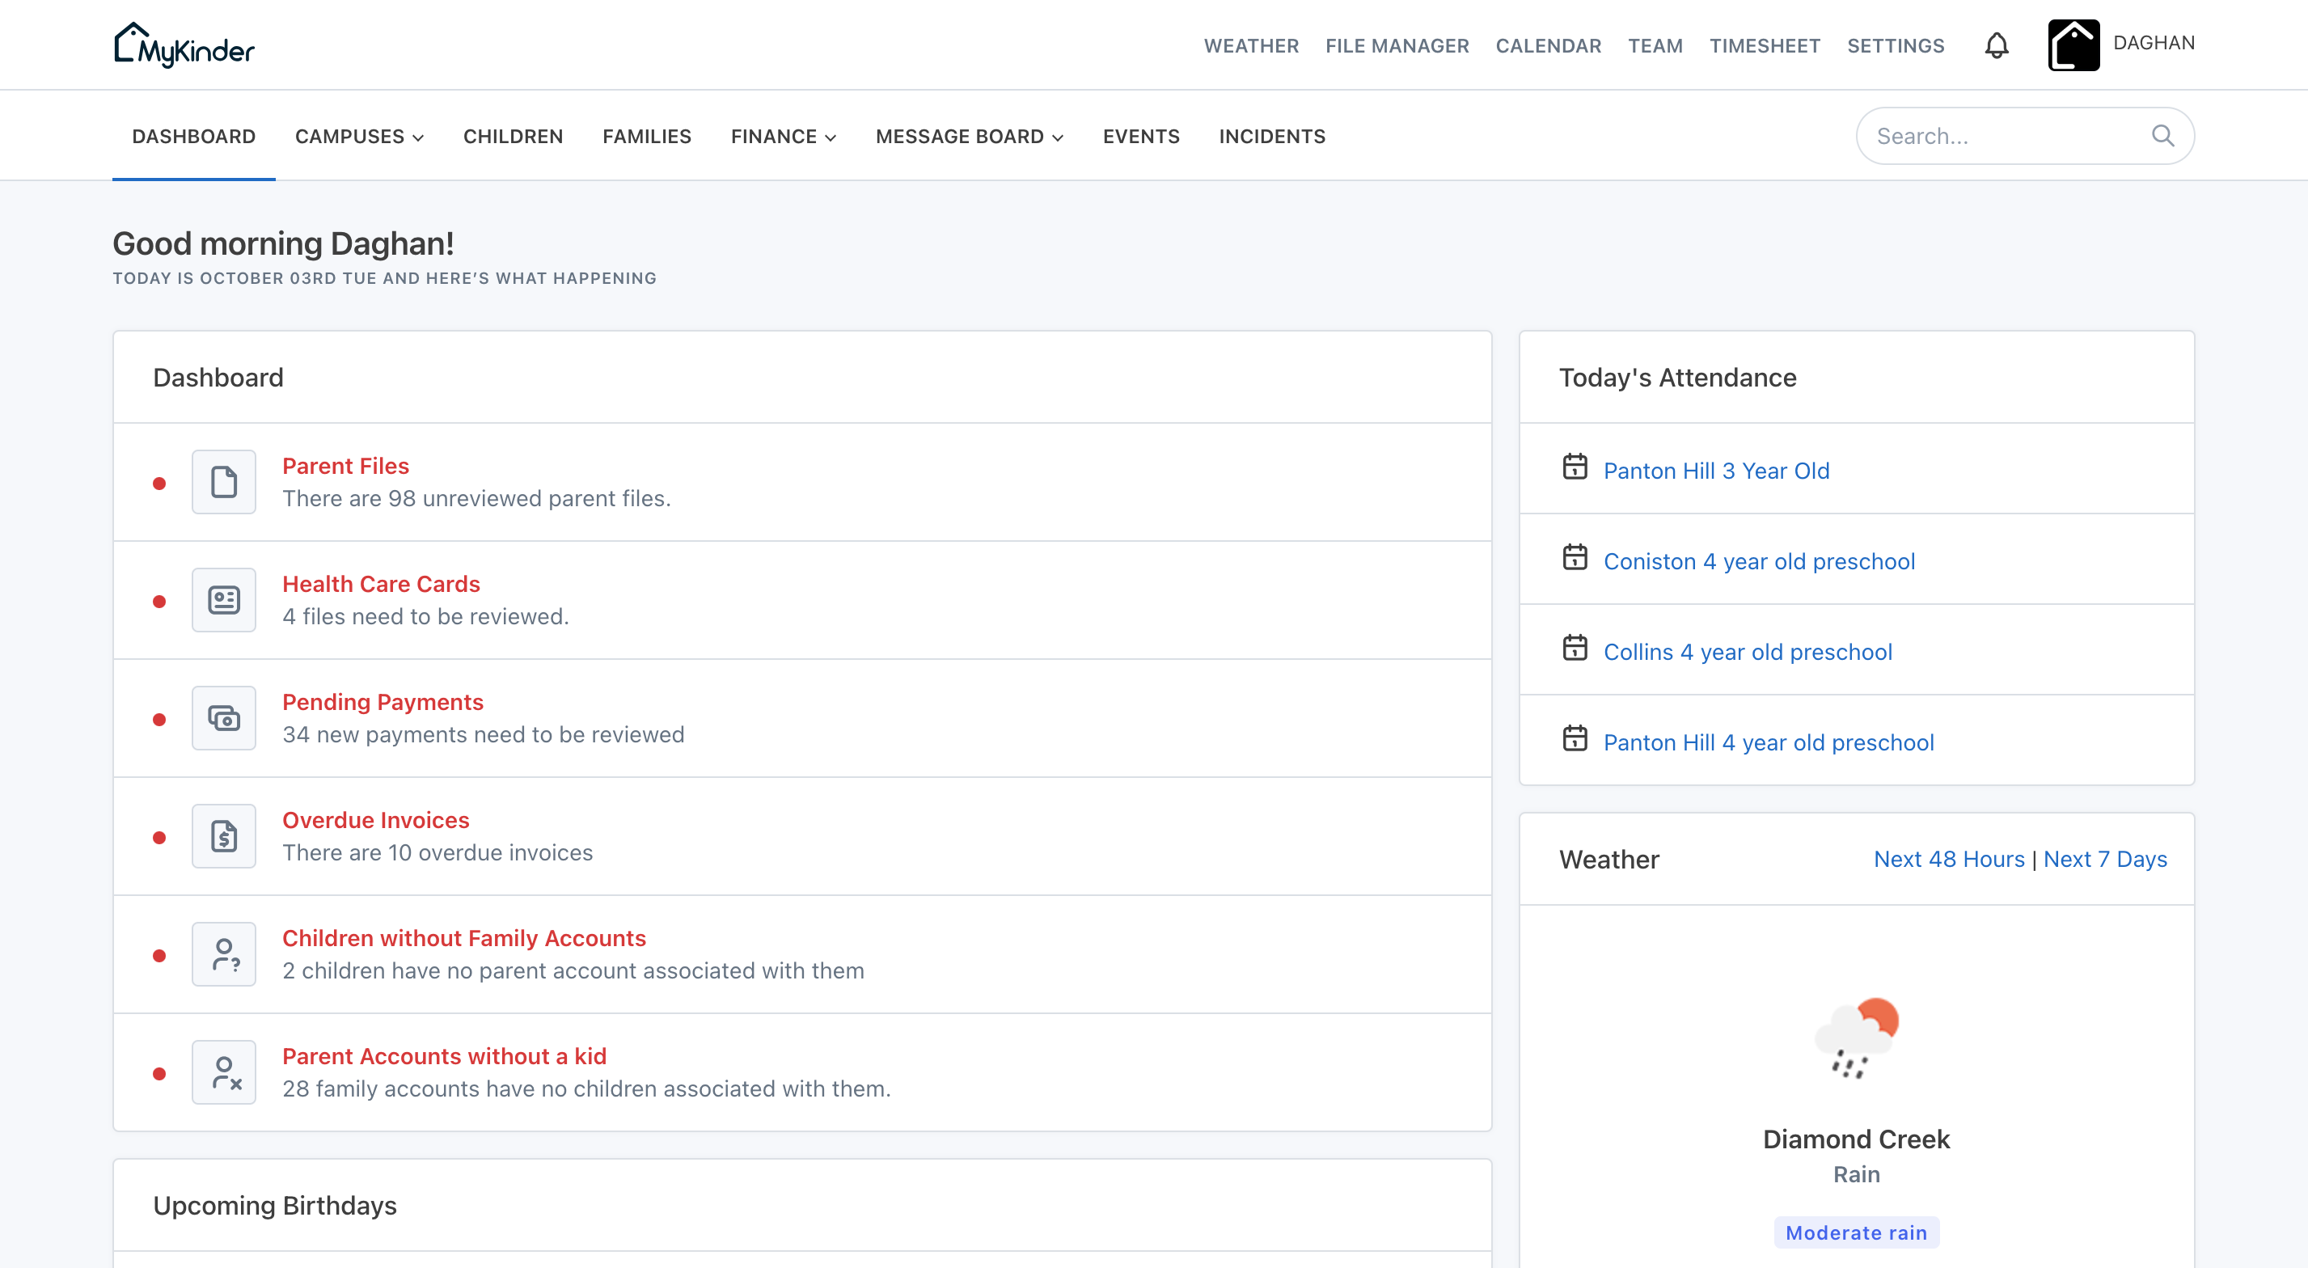
Task: Open Coniston 4 year old preschool attendance
Action: click(x=1759, y=561)
